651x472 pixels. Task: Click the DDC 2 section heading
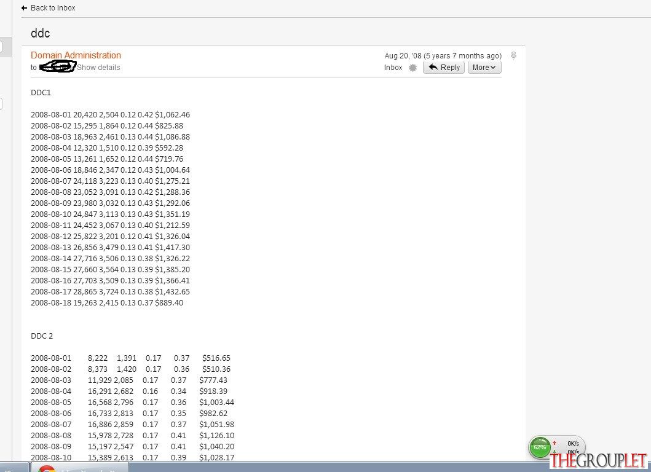42,336
